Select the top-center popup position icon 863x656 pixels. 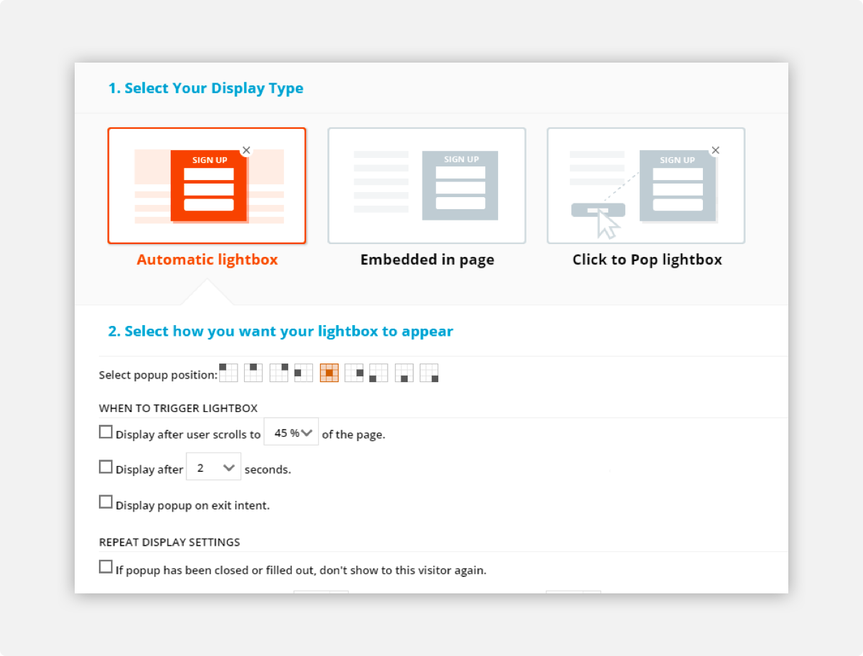(x=254, y=372)
